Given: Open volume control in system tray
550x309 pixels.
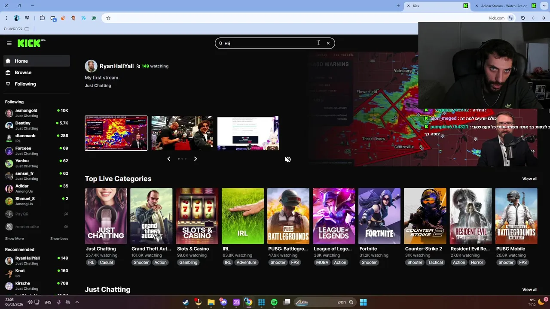Looking at the screenshot, I should 30,302.
